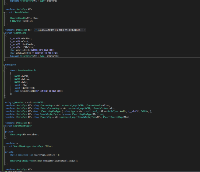The height and width of the screenshot is (172, 200).
Task: Click the szUnitedHash array name
Action: pyautogui.click(x=23, y=50)
